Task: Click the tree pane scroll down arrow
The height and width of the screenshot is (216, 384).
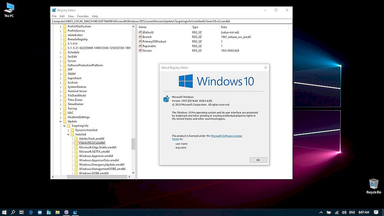Action: [x=133, y=173]
